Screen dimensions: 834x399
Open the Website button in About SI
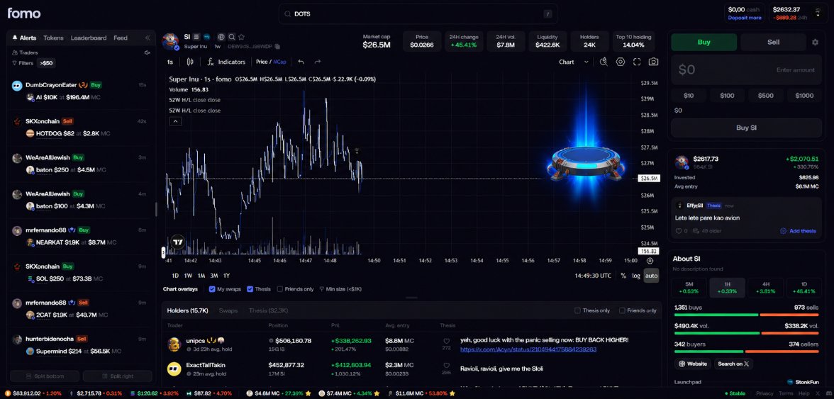click(693, 364)
